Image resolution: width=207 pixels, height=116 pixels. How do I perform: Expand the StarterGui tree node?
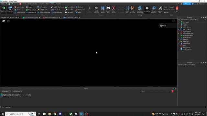click(179, 39)
